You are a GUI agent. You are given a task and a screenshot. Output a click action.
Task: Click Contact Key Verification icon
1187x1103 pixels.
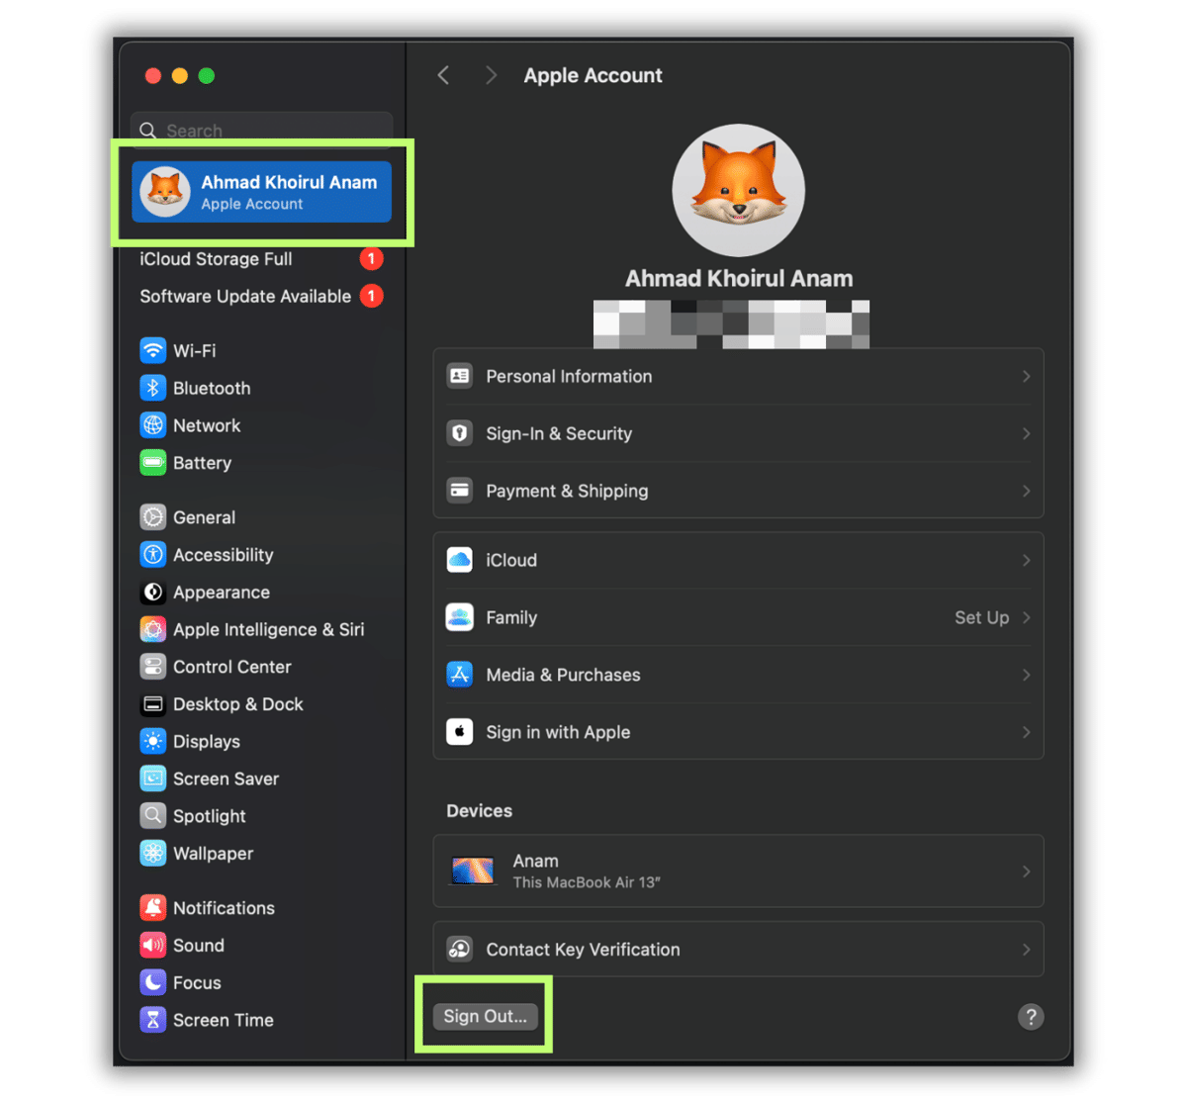point(459,950)
